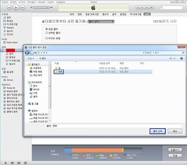Screen dimensions: 187x165
Task: Click the back arrow in folder dialog
Action: click(27, 53)
